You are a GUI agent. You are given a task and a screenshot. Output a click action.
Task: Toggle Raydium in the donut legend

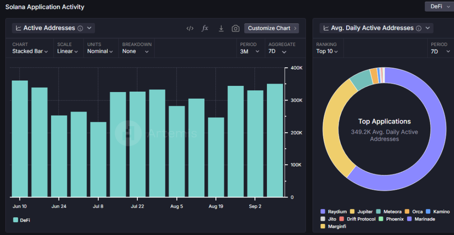[333, 212]
